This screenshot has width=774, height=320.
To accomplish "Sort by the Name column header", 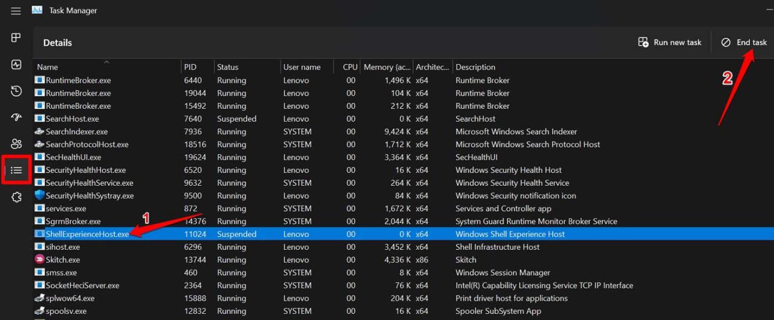I will 47,67.
